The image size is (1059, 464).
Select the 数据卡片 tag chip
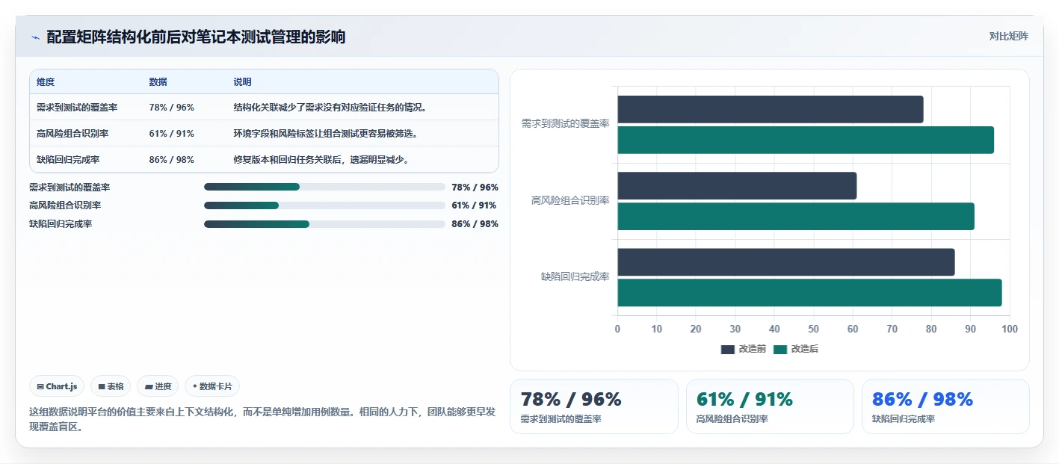pyautogui.click(x=212, y=386)
